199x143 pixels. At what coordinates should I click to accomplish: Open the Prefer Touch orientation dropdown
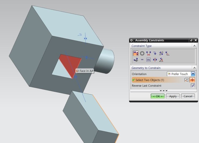pyautogui.click(x=193, y=74)
